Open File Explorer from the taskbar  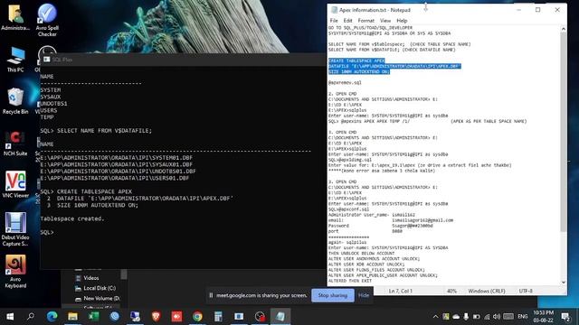72,316
